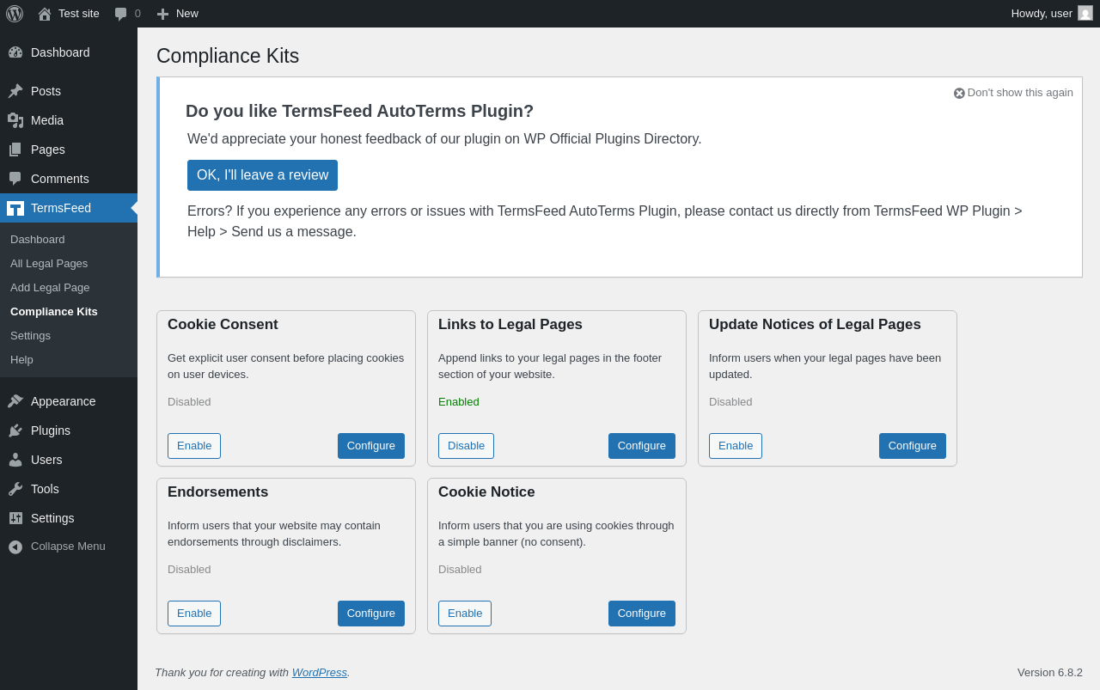Configure the Endorsements kit
The height and width of the screenshot is (690, 1100).
(x=371, y=614)
